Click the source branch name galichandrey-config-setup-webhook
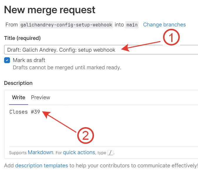The height and width of the screenshot is (175, 198). click(x=66, y=25)
